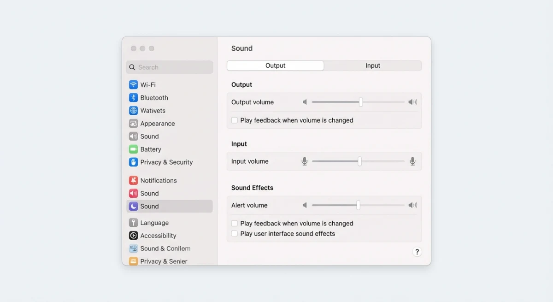Click the Output volume label
The width and height of the screenshot is (553, 302).
point(253,102)
